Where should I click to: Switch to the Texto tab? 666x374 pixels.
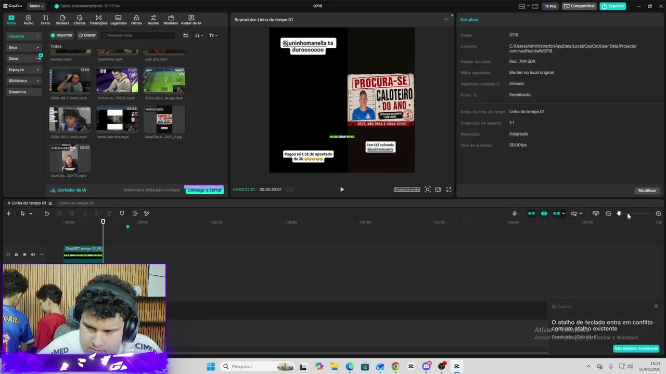pyautogui.click(x=45, y=20)
